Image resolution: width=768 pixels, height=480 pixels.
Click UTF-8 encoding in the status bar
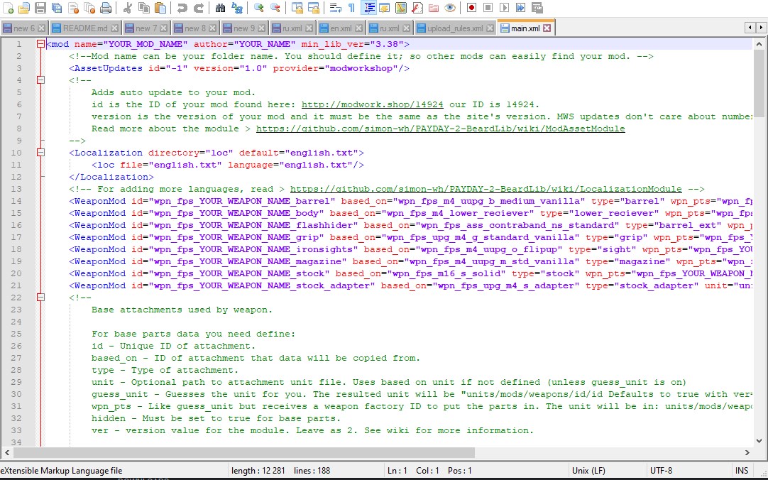tap(662, 471)
